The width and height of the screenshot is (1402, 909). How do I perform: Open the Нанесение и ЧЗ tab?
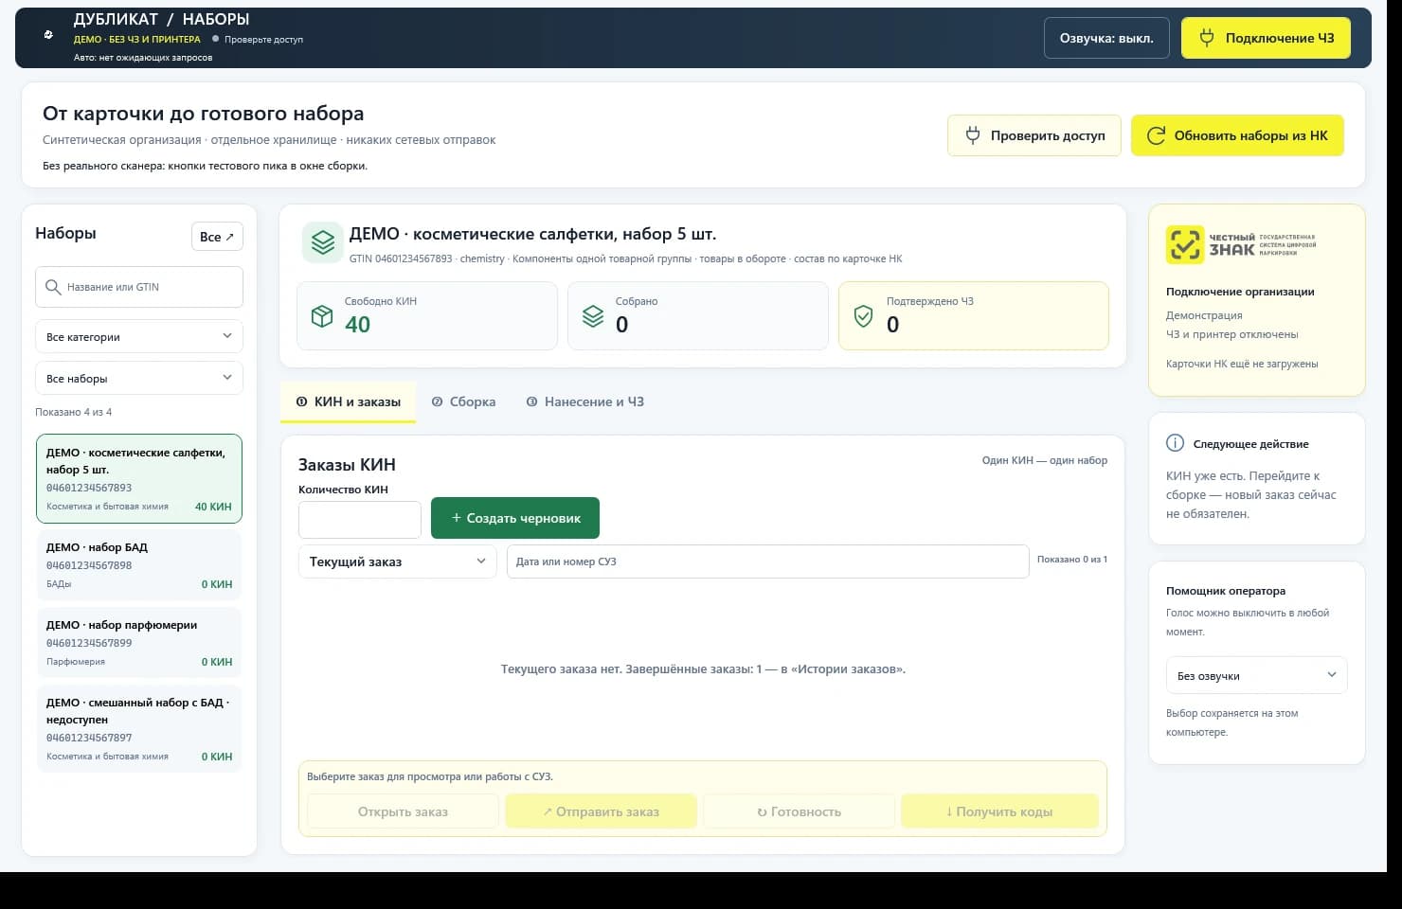pos(585,401)
